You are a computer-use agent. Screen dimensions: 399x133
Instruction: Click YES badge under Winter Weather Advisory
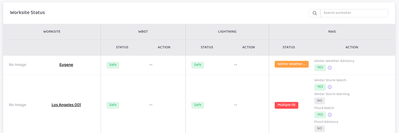click(x=320, y=68)
